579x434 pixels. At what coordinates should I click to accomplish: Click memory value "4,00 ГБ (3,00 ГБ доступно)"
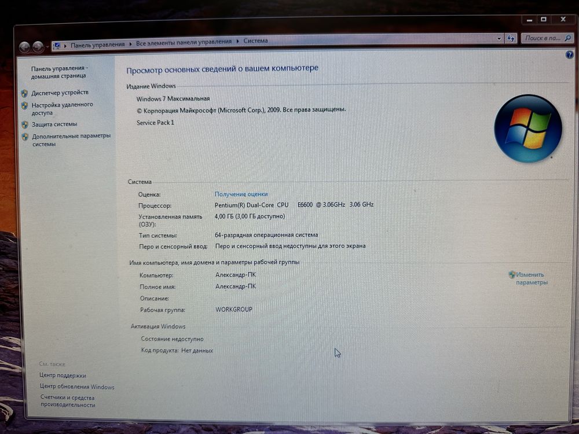point(250,216)
